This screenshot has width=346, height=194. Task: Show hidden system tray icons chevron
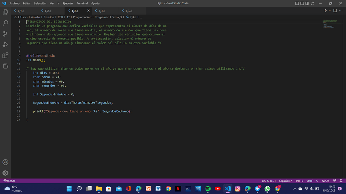tap(295, 189)
